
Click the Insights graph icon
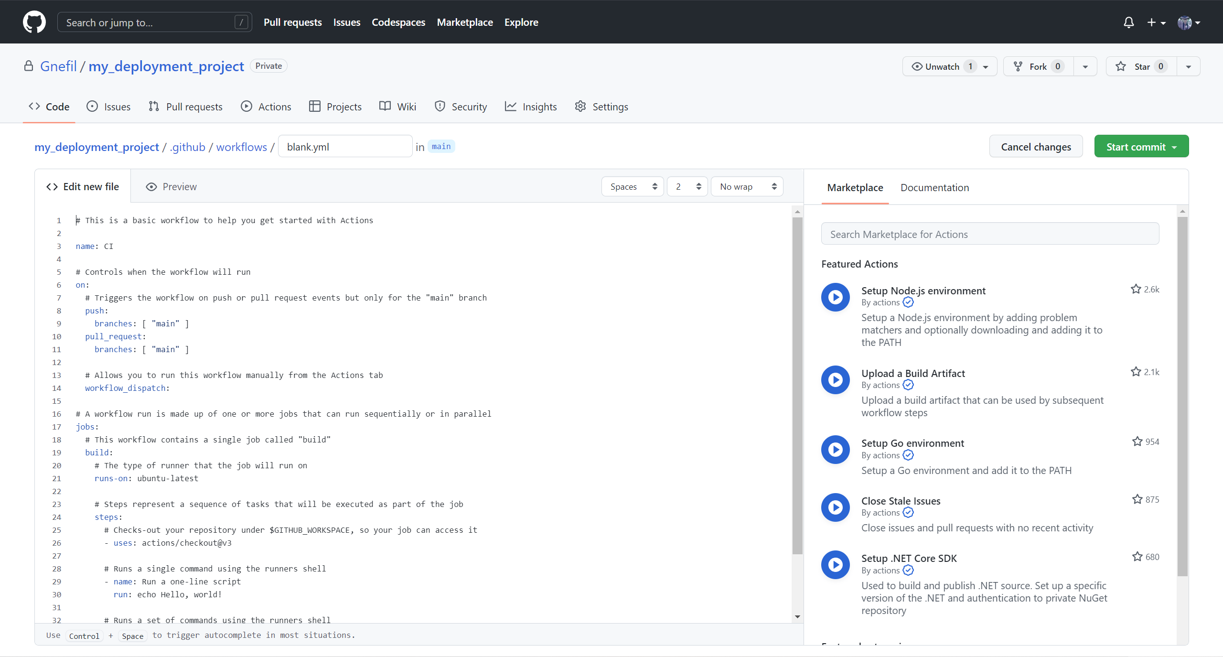[x=512, y=106]
